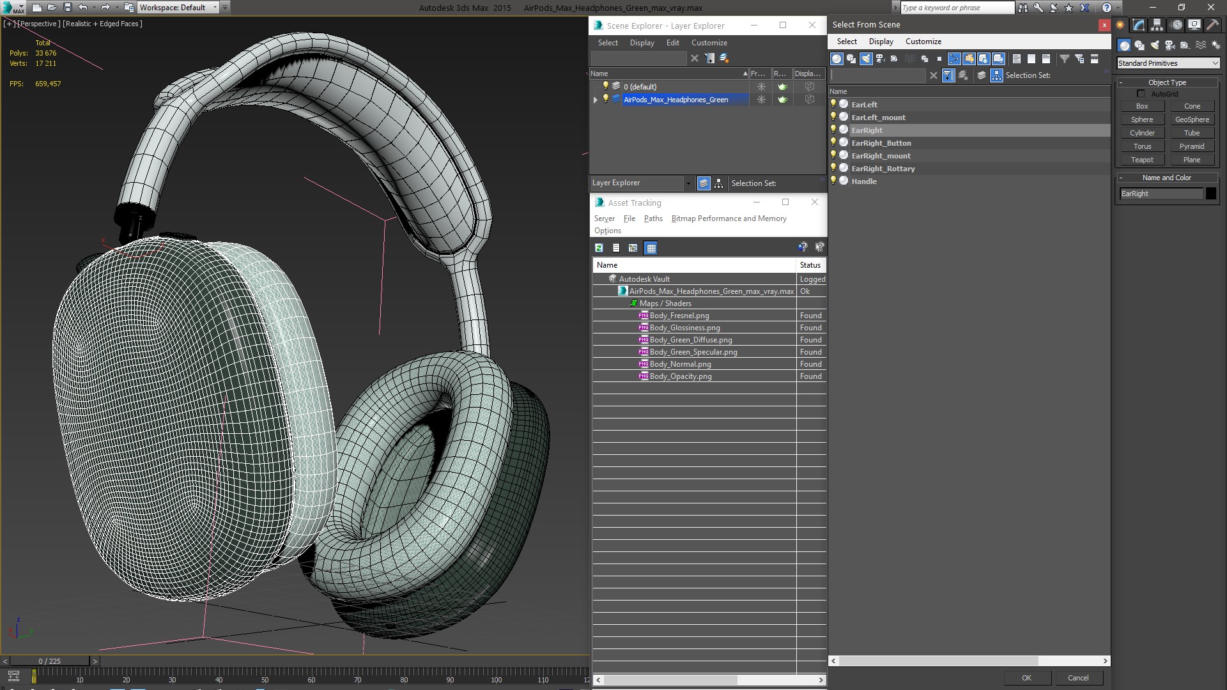
Task: Collapse the Name and Color rollout
Action: [1167, 178]
